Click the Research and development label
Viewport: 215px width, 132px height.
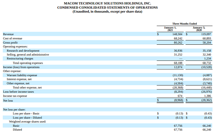pos(23,51)
